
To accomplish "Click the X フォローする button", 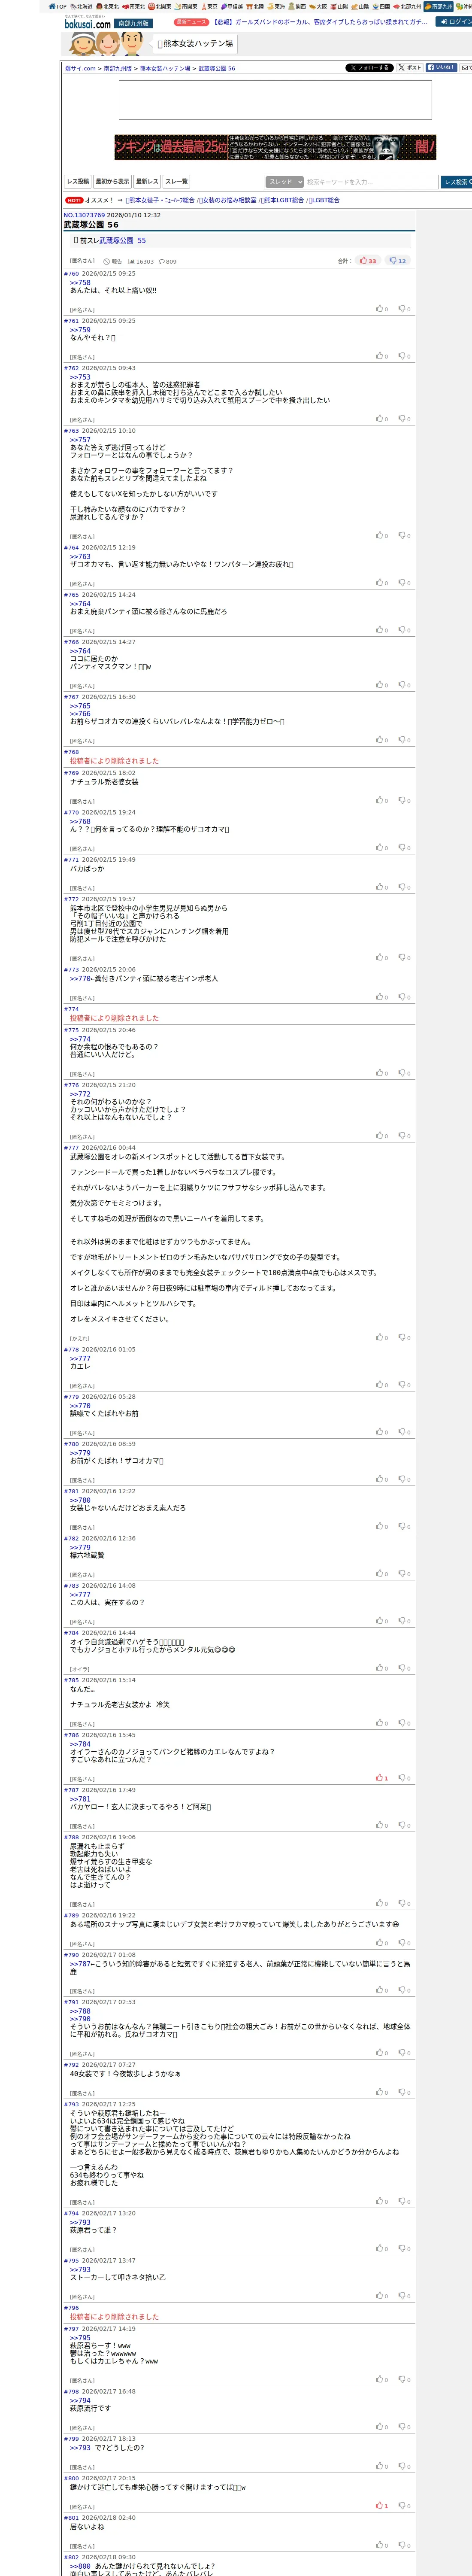I will coord(369,68).
